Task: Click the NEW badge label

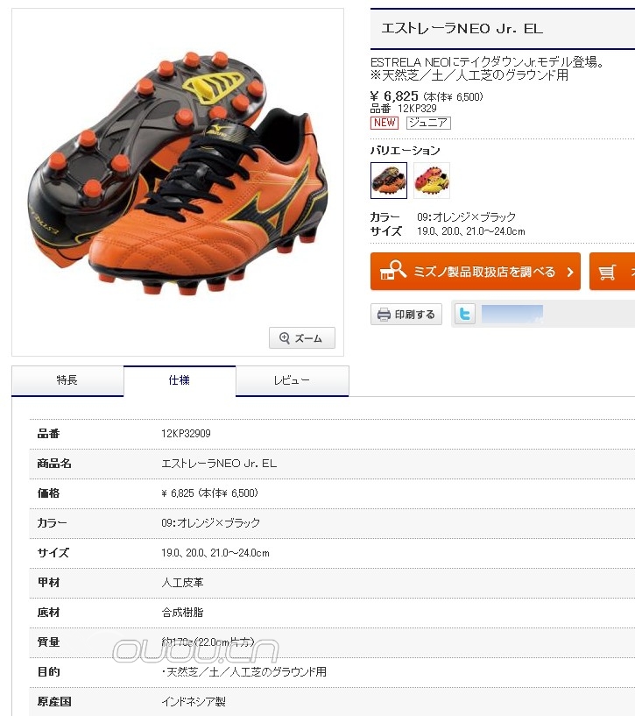Action: coord(385,123)
